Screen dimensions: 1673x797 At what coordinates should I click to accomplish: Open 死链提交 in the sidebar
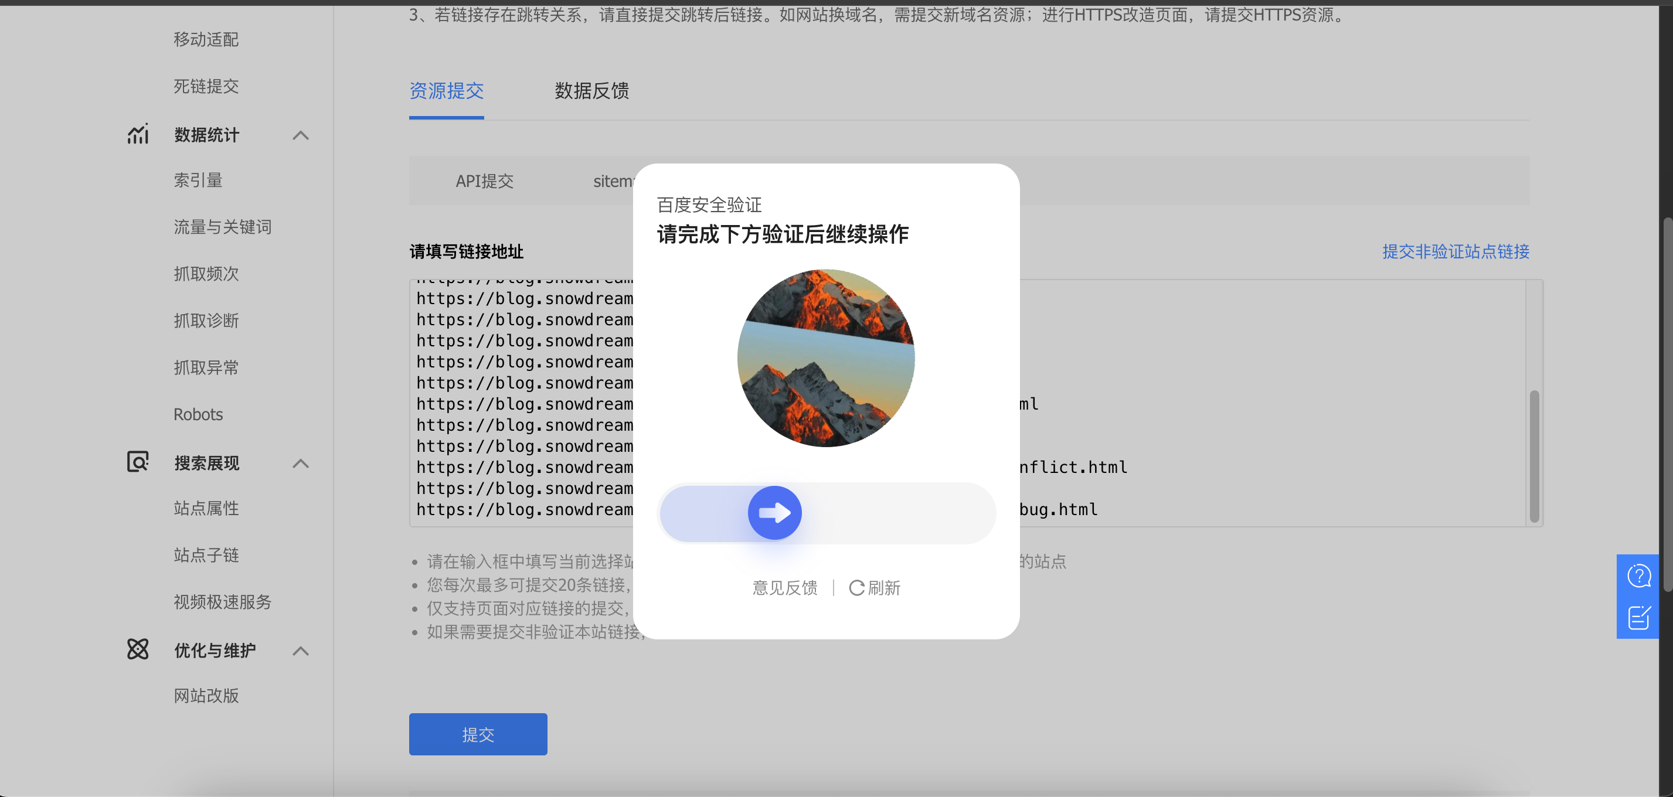(206, 86)
